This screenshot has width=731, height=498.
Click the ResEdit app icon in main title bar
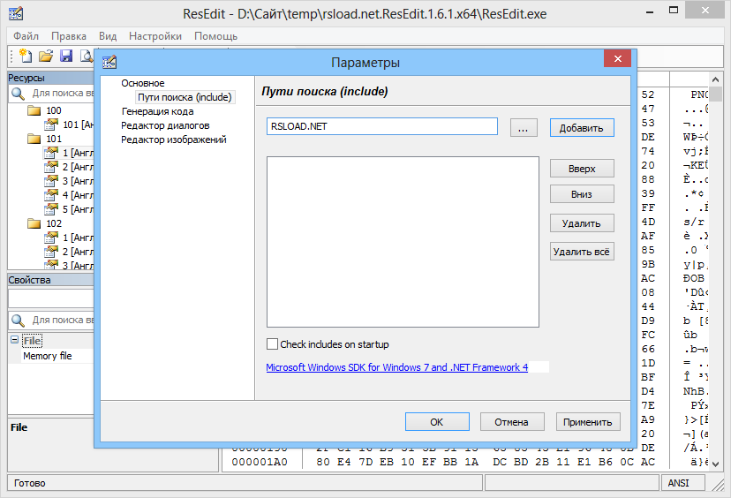coord(16,13)
